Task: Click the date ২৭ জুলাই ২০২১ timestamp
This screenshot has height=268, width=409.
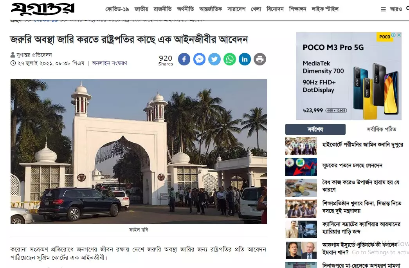Action: pyautogui.click(x=51, y=63)
